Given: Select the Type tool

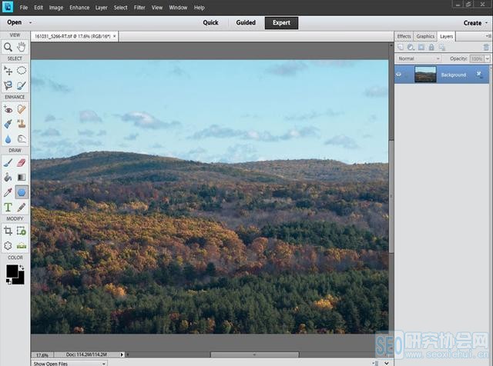Looking at the screenshot, I should (x=8, y=207).
